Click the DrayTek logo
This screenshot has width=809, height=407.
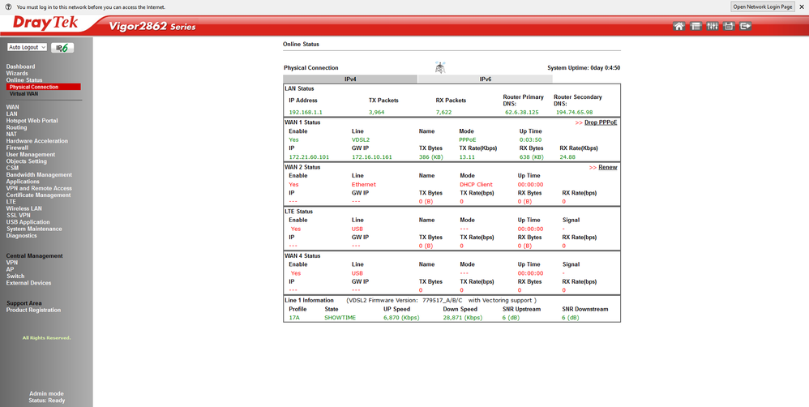[x=46, y=24]
